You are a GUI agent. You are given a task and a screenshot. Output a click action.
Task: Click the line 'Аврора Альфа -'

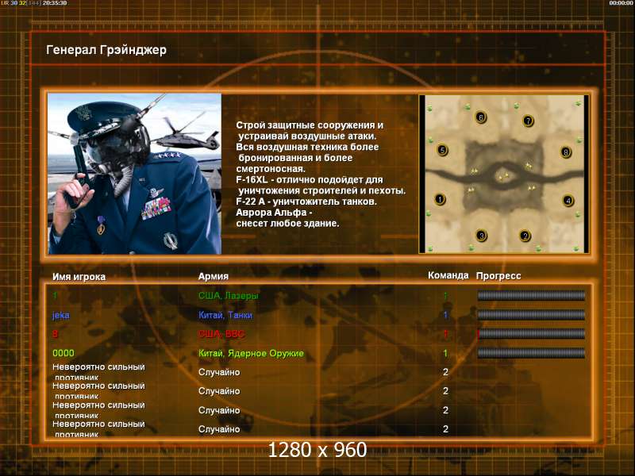pyautogui.click(x=274, y=213)
